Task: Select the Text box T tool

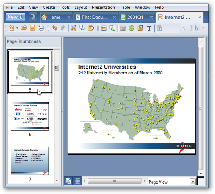Action: click(x=149, y=28)
